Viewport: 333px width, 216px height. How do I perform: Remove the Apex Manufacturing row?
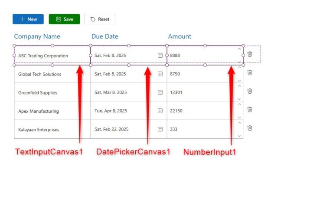point(250,109)
